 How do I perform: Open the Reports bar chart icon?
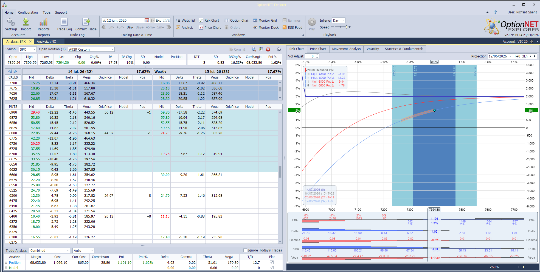pos(44,24)
